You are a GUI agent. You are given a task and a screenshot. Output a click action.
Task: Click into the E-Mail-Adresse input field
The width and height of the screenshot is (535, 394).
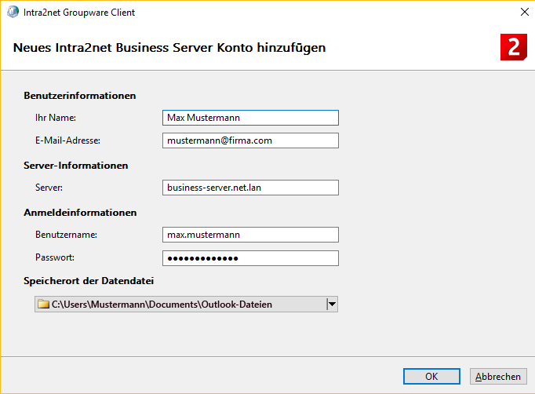tap(250, 140)
